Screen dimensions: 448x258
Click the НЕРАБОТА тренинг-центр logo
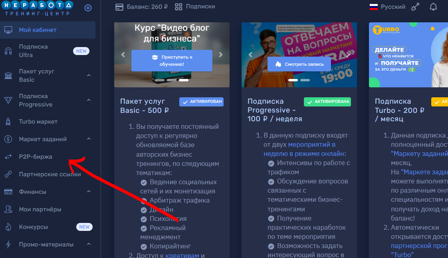click(38, 8)
